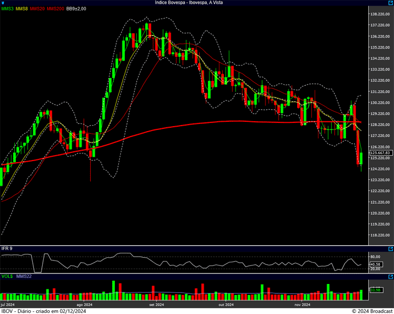Click the 'ago 2024' date marker
Image resolution: width=394 pixels, height=314 pixels.
pos(84,304)
